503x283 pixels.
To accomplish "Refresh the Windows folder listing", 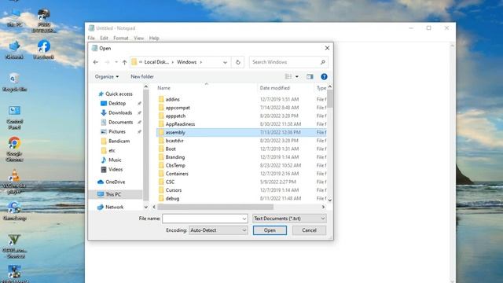I will coord(237,62).
